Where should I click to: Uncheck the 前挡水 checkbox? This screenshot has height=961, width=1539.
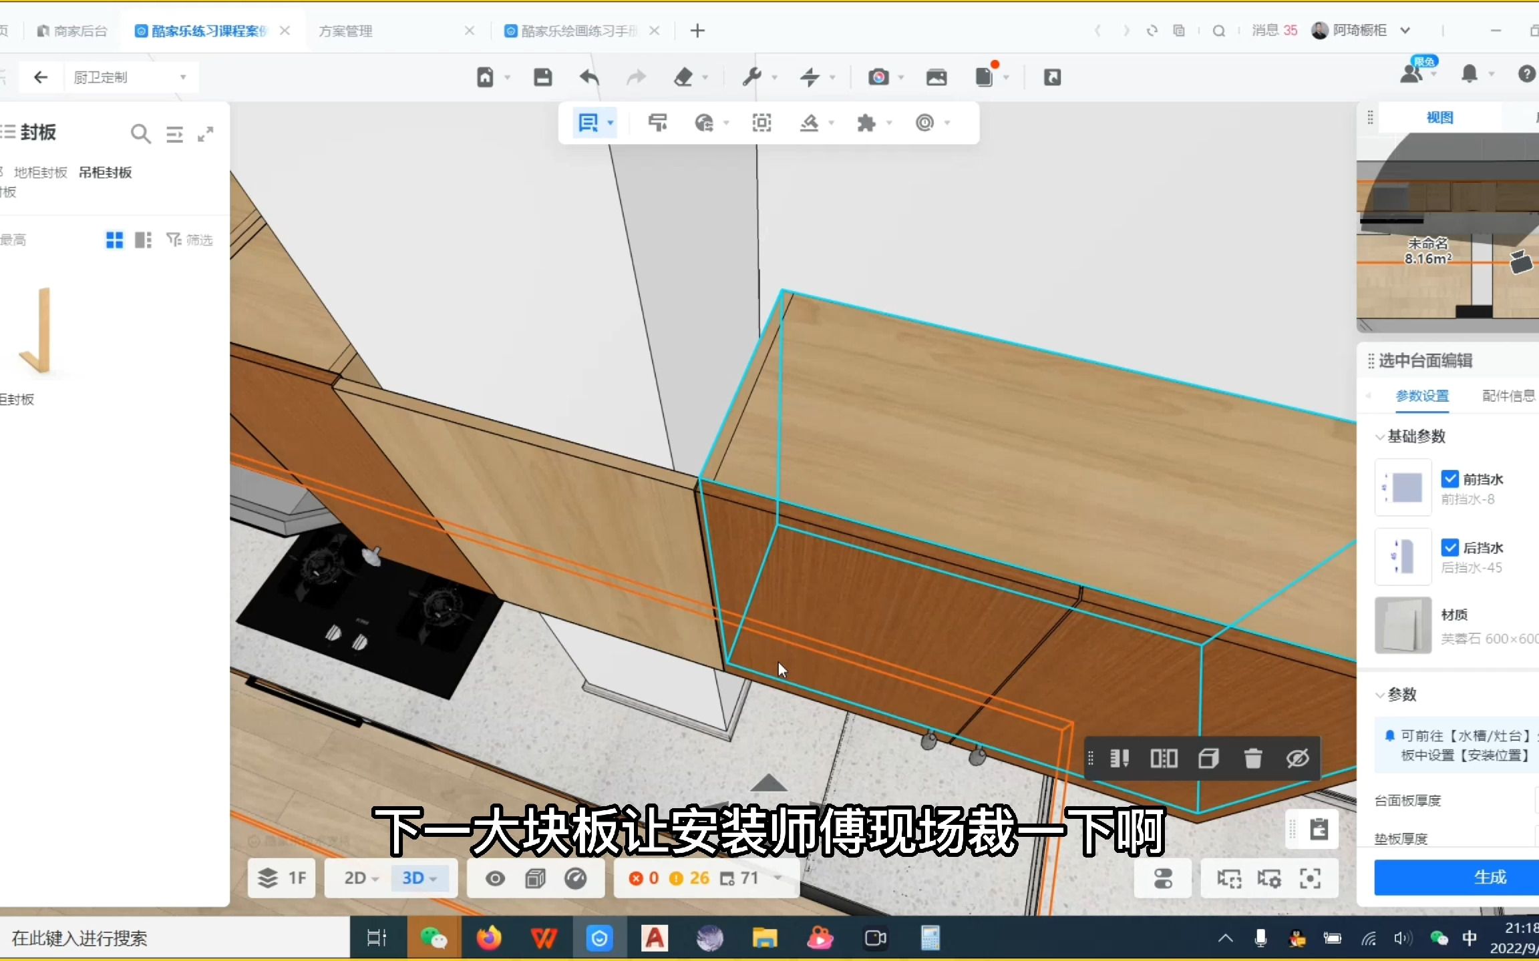pyautogui.click(x=1449, y=479)
